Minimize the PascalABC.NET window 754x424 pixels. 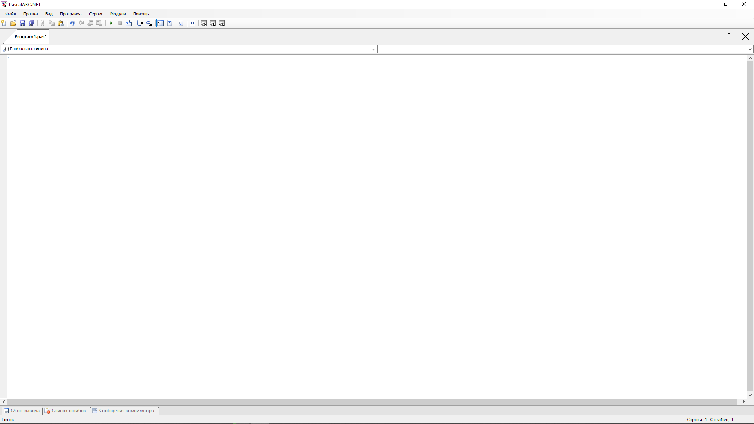pos(708,4)
